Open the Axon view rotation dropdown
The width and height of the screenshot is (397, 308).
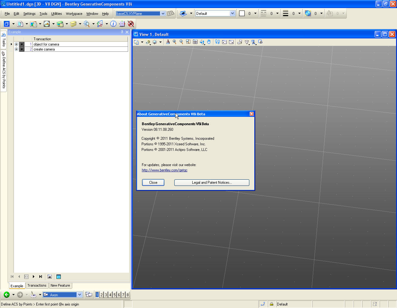[79, 295]
